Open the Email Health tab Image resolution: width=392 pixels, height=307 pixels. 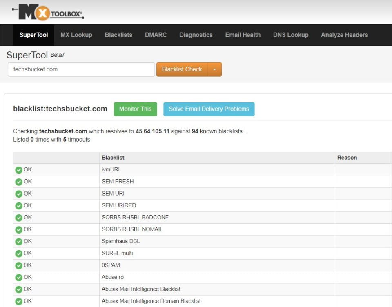[x=243, y=35]
